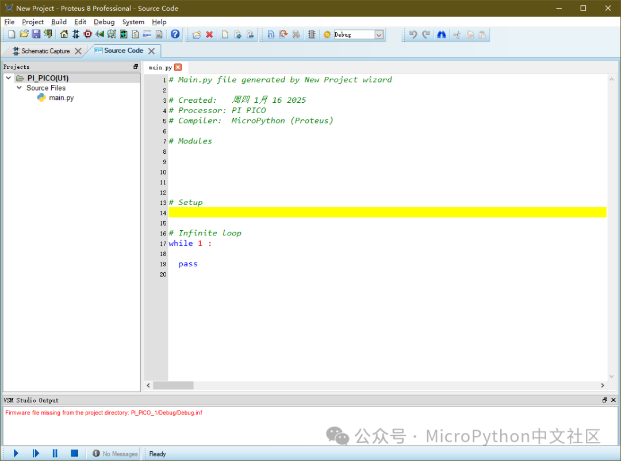The image size is (621, 461).
Task: Click the Redo arrow icon
Action: 425,35
